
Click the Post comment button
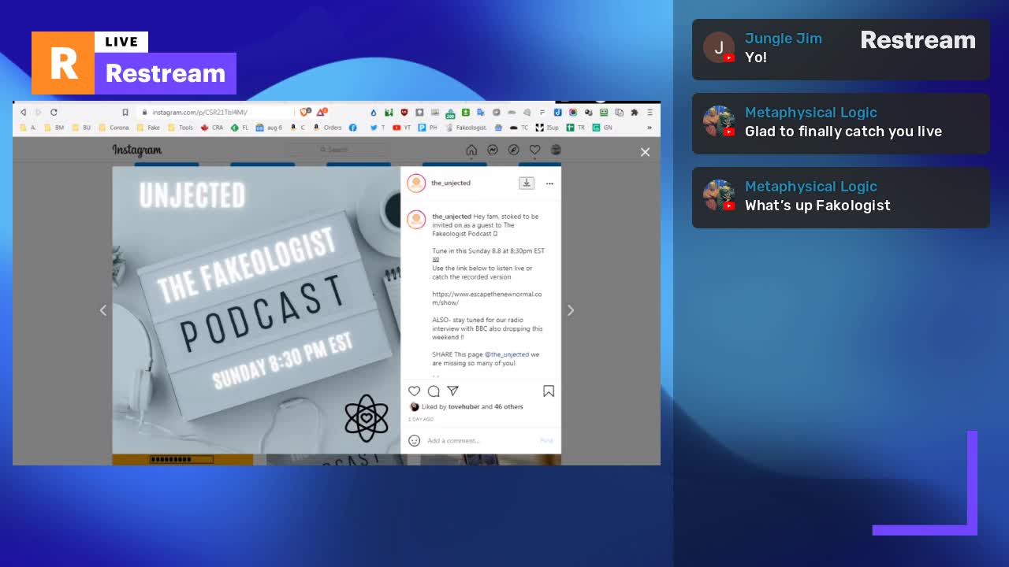click(546, 441)
